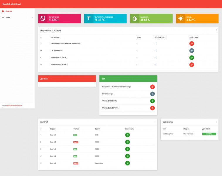The image size is (222, 176).
Task: Click the green Зал zone header
Action: (x=128, y=79)
